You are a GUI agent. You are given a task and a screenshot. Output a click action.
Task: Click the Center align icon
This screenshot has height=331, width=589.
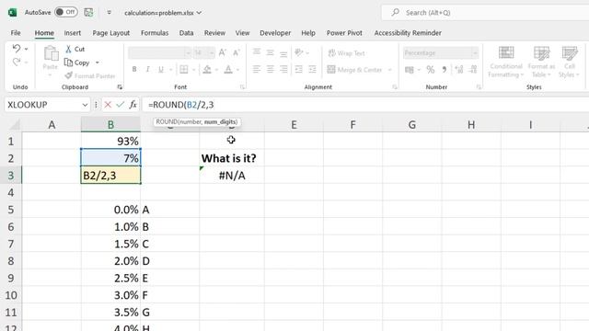(270, 70)
